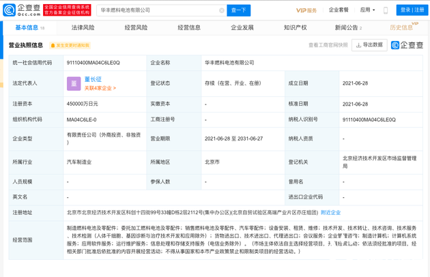Select the 成立日期 value 2021-06-28

[x=355, y=83]
